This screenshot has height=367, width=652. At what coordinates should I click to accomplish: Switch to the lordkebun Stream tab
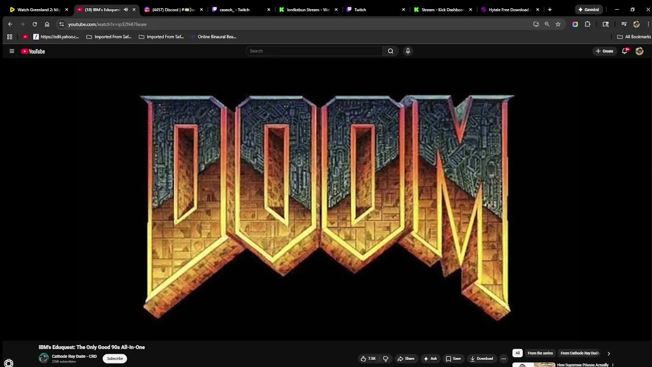coord(308,10)
